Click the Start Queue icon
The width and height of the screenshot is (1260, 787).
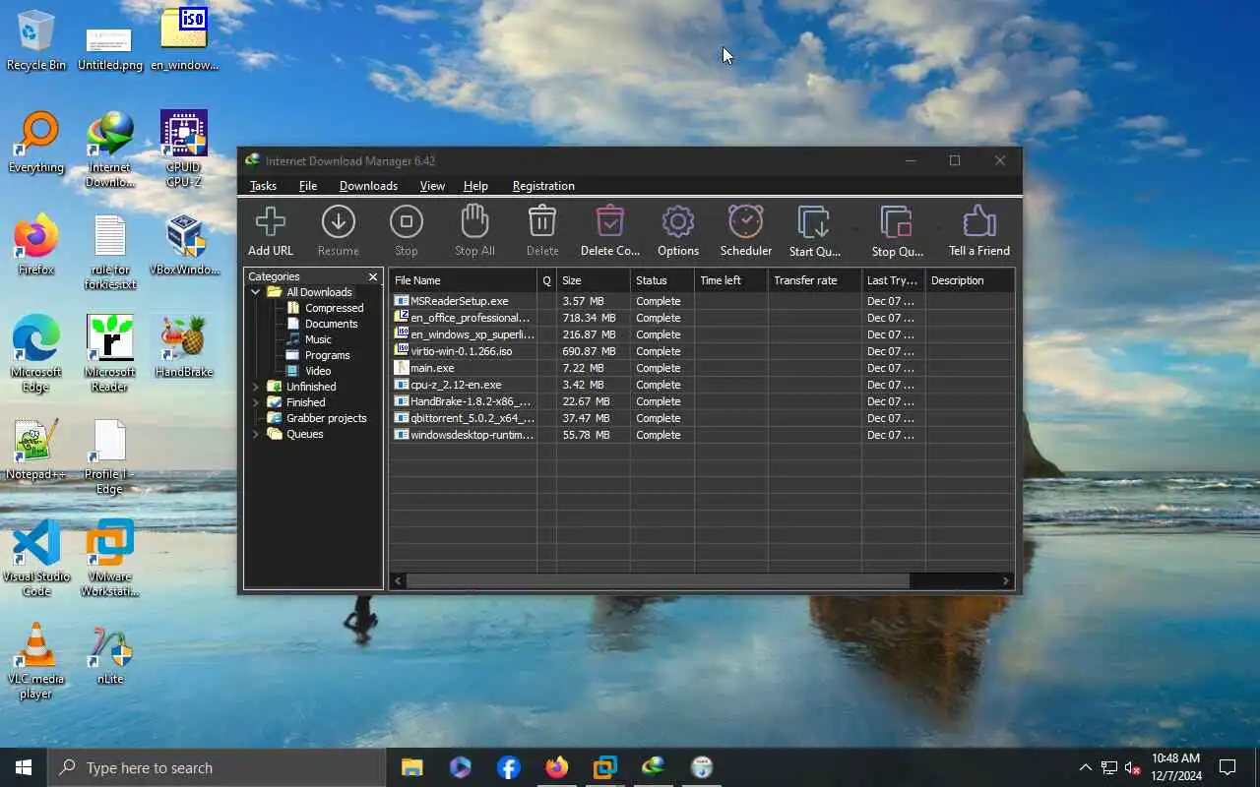pos(814,223)
